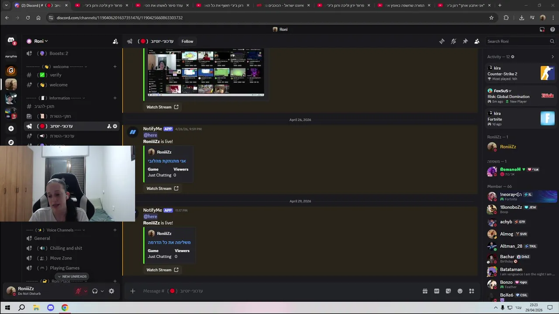Screen dimensions: 559x314
Task: Jump to NEW UNREADS in channel list
Action: click(72, 276)
